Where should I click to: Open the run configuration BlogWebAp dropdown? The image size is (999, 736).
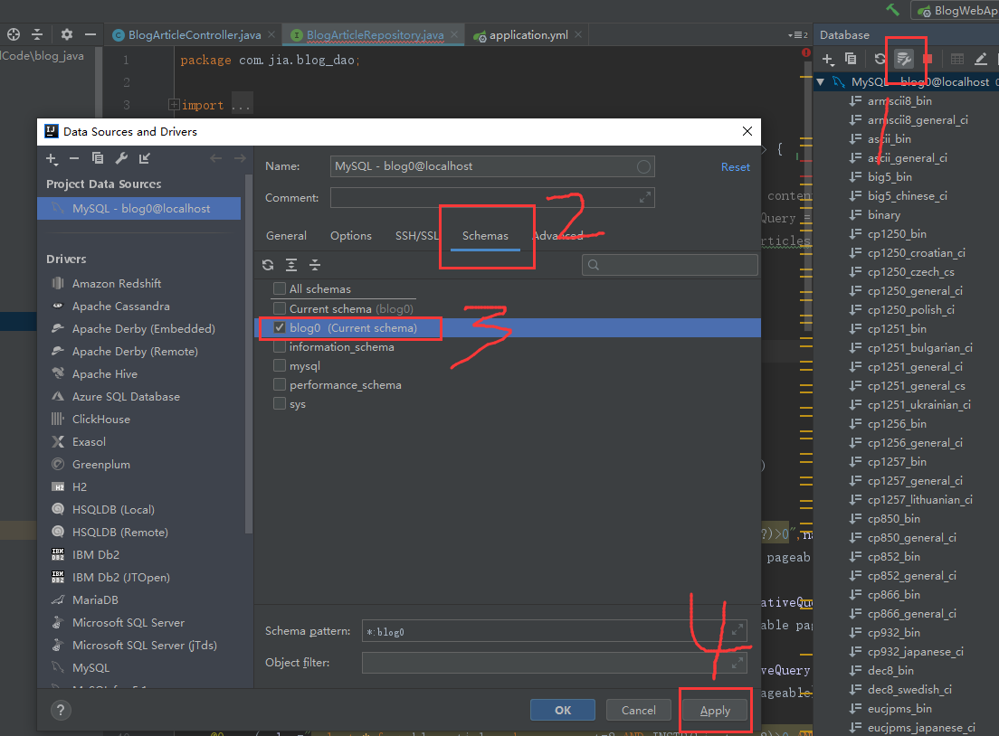(956, 10)
